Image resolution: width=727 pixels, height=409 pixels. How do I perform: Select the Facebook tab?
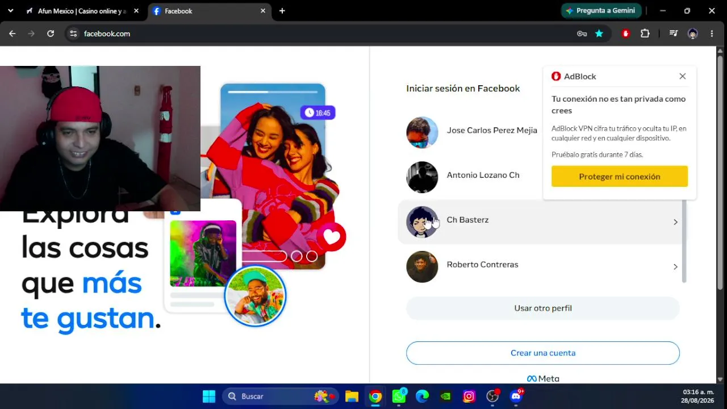tap(209, 11)
